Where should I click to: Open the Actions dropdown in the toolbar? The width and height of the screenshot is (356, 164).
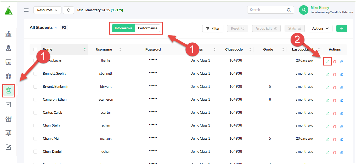point(320,28)
